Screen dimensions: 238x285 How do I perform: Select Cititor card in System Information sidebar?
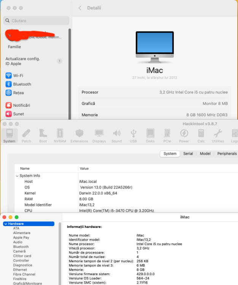coord(22,256)
